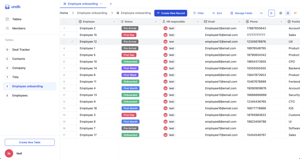Image resolution: width=300 pixels, height=159 pixels.
Task: Click the sidebar letter icon for Deal Tracker
Action: coord(7,50)
